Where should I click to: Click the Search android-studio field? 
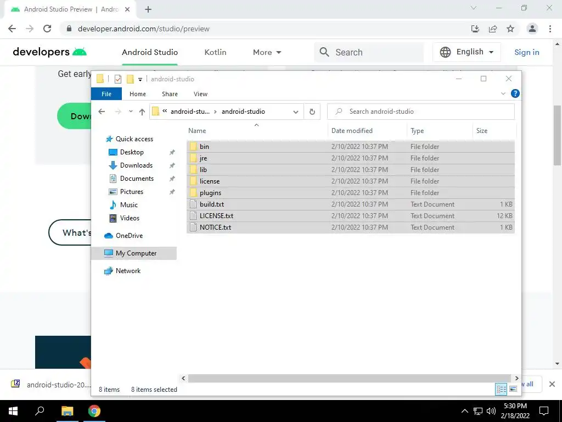click(421, 112)
